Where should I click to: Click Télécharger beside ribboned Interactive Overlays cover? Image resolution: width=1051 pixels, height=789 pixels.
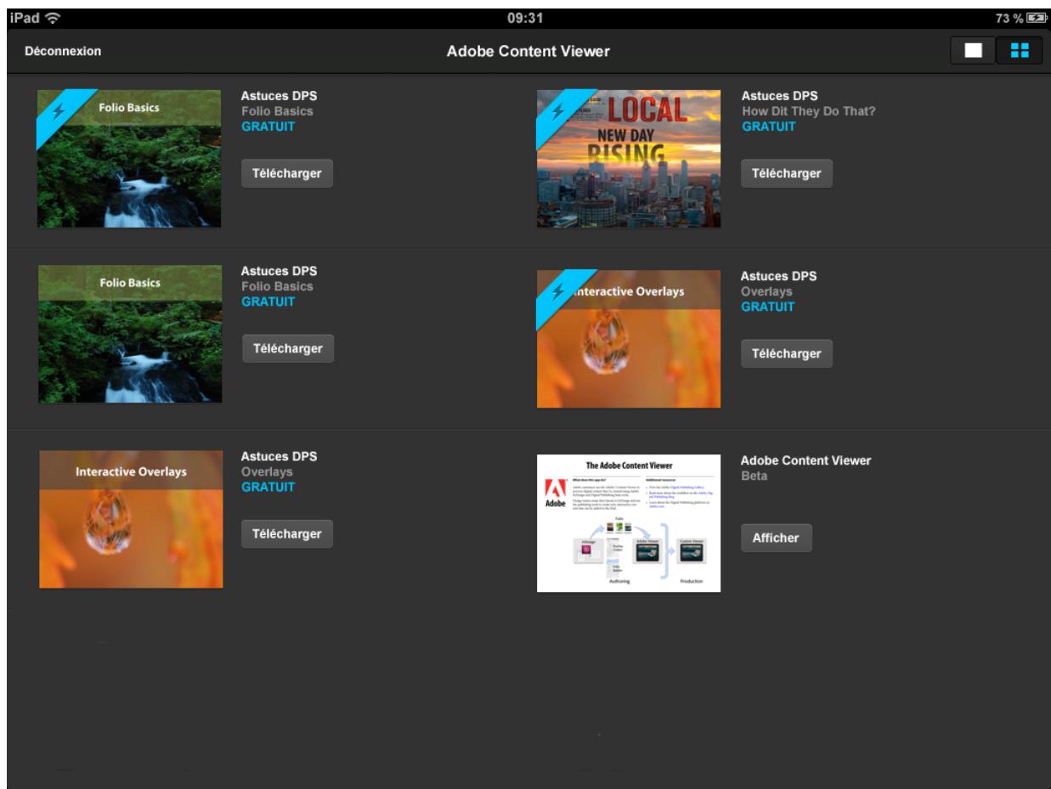coord(787,353)
